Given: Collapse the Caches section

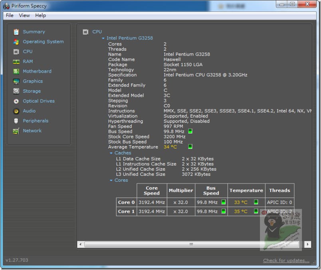Looking at the screenshot, I should tap(111, 153).
